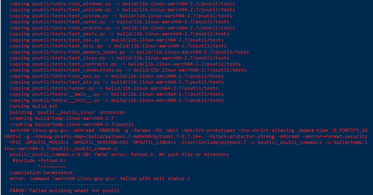Click the line copying runner.py
Viewport: 373px width, 195px height.
114,88
